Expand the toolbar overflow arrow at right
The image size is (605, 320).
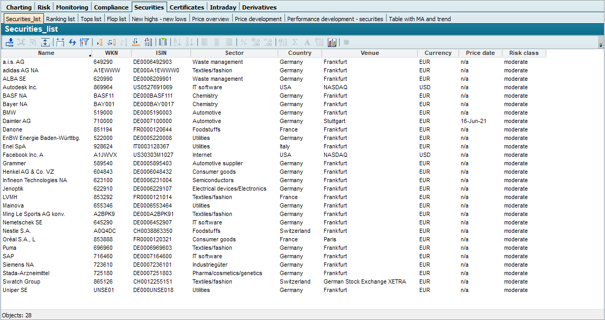[601, 46]
